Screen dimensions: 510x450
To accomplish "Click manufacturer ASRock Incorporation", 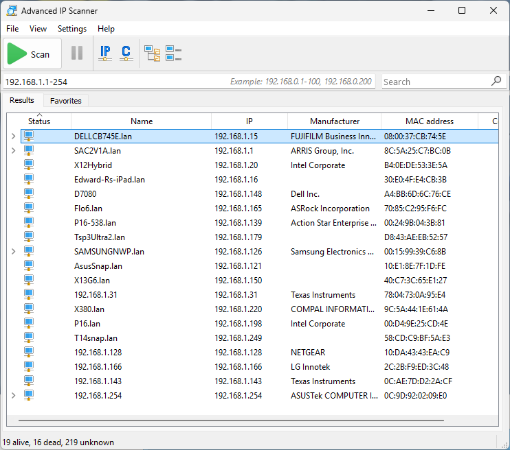I will coord(330,209).
